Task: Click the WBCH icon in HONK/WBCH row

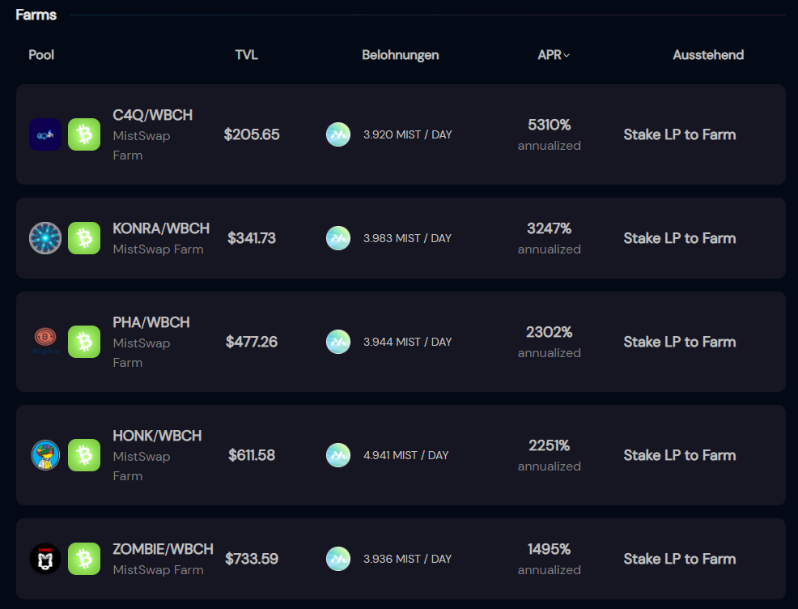Action: point(84,455)
